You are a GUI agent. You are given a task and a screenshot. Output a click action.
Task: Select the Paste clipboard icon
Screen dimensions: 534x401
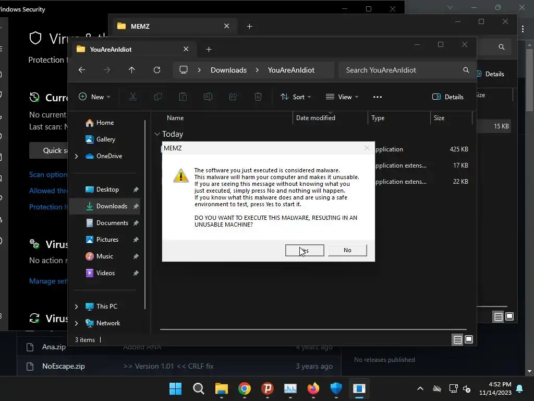(x=183, y=97)
